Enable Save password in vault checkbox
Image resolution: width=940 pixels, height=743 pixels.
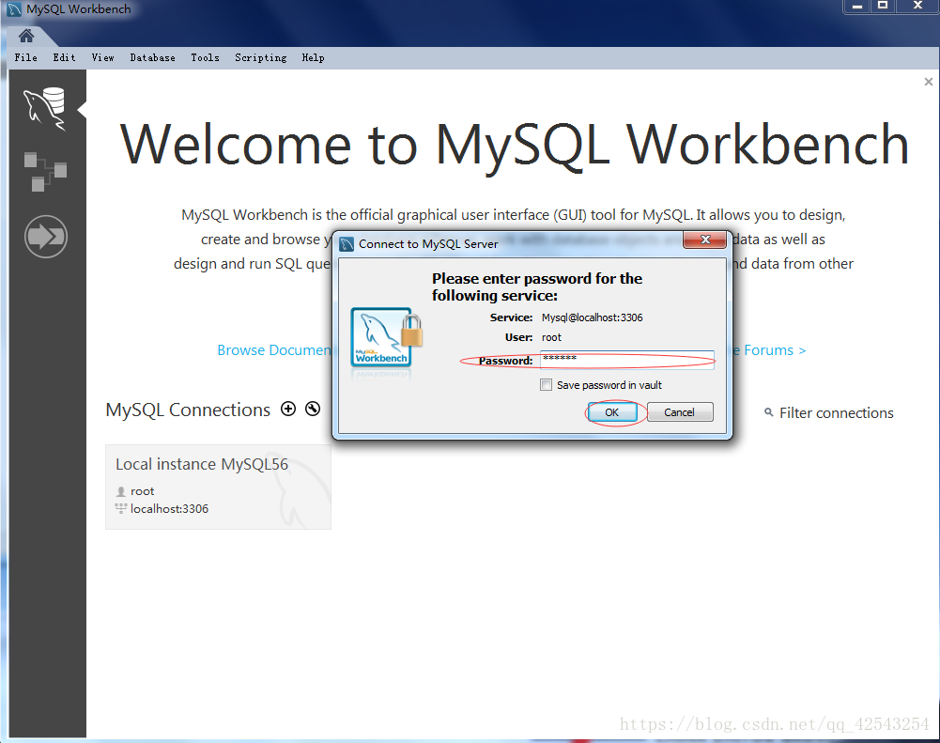click(546, 385)
